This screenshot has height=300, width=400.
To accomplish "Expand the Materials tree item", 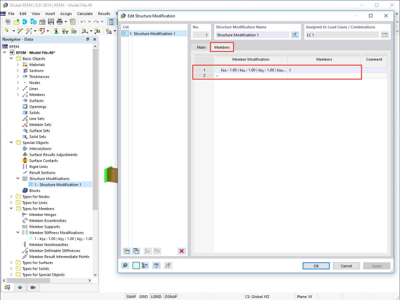I will coord(18,64).
